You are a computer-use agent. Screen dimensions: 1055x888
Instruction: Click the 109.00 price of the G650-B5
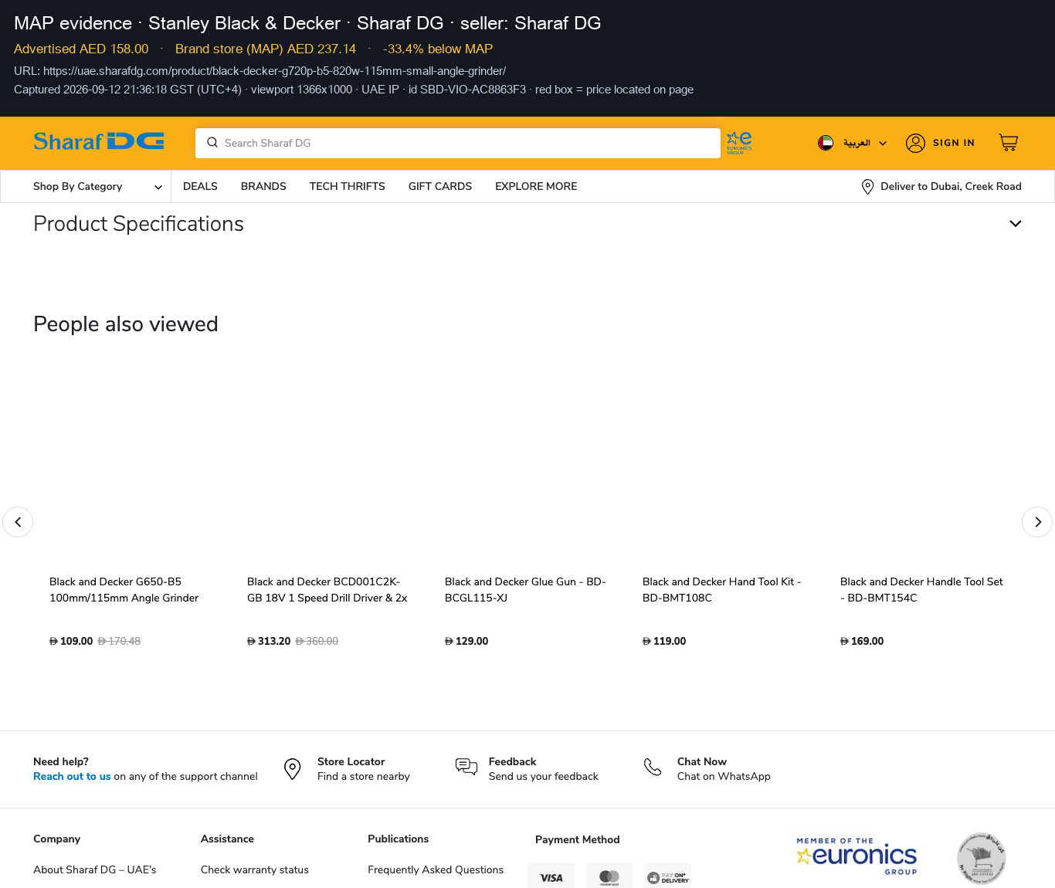(x=71, y=642)
